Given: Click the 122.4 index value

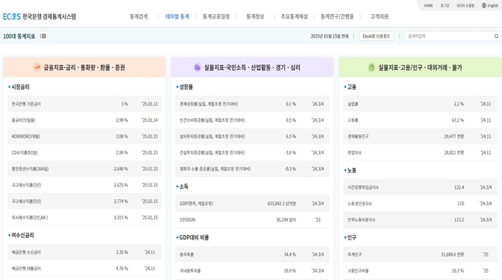Looking at the screenshot, I should point(459,187).
